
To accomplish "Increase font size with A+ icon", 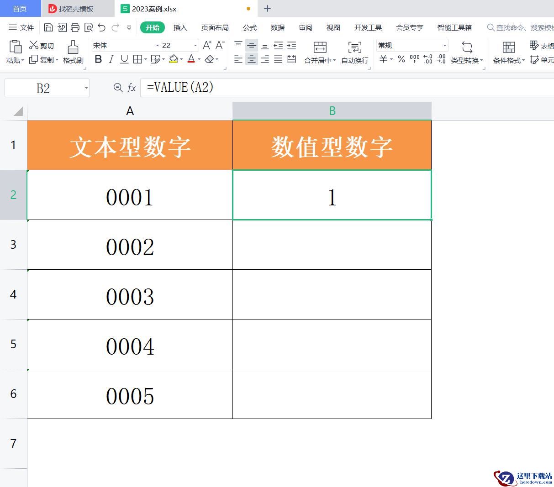I will pyautogui.click(x=207, y=45).
